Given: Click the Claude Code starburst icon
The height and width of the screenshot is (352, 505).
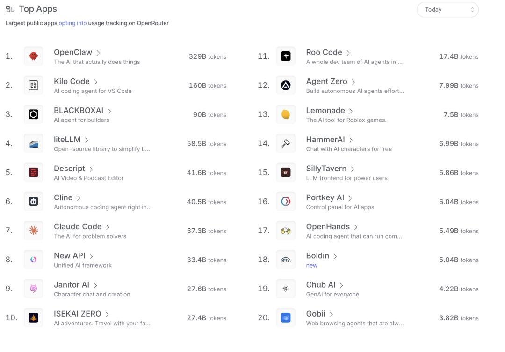Looking at the screenshot, I should 33,231.
